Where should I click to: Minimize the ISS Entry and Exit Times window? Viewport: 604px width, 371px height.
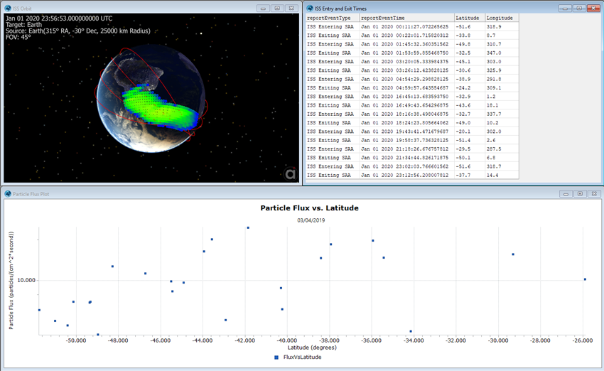(x=565, y=8)
